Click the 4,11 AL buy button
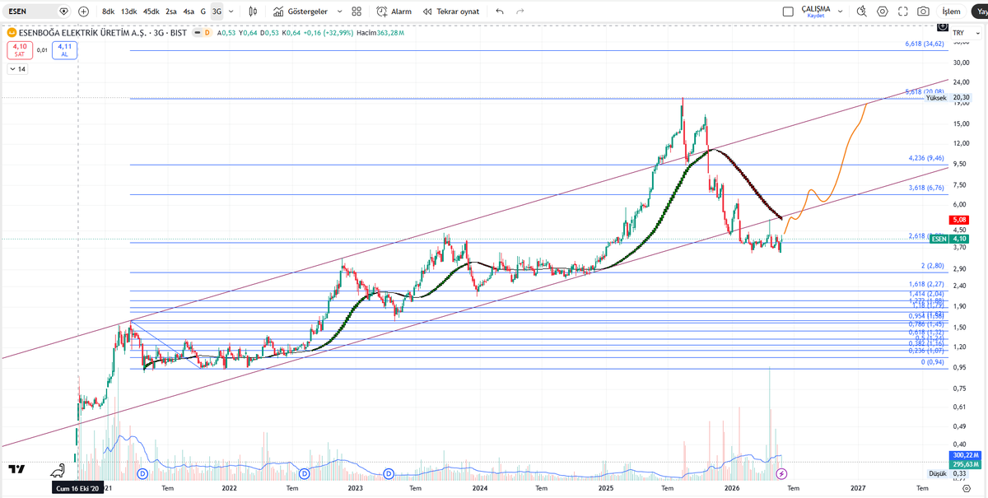The image size is (988, 498). [65, 50]
